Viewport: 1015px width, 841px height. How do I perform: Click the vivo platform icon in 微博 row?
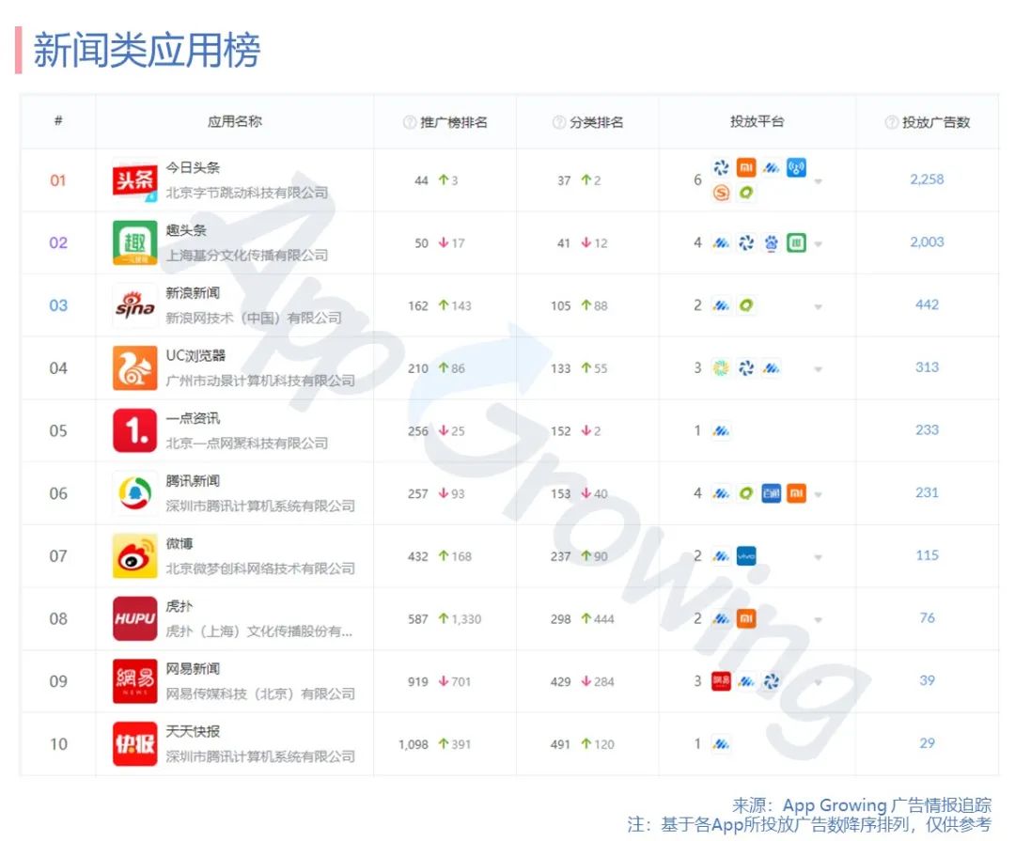tap(746, 556)
